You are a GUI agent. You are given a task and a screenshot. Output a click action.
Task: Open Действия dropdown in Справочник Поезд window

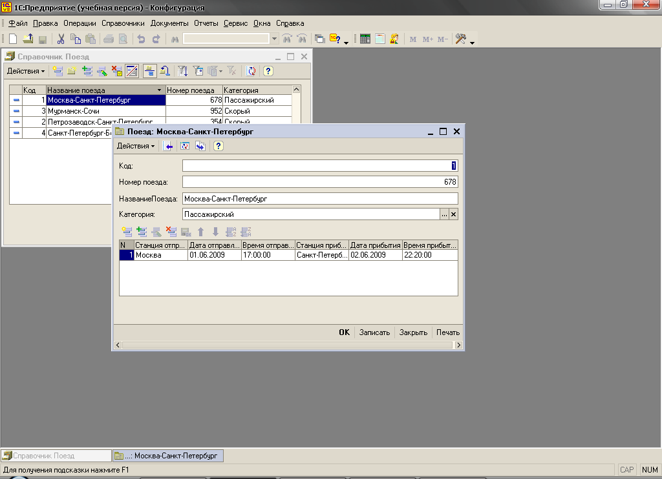coord(26,71)
